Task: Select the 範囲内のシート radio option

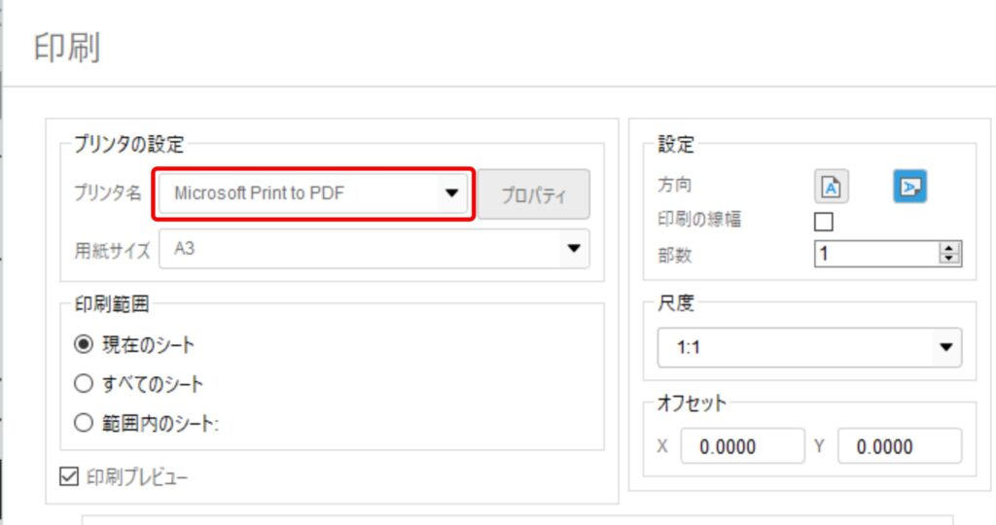Action: tap(84, 423)
